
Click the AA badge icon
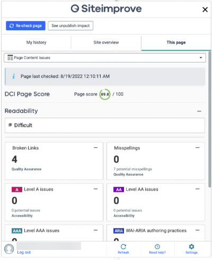(x=119, y=190)
